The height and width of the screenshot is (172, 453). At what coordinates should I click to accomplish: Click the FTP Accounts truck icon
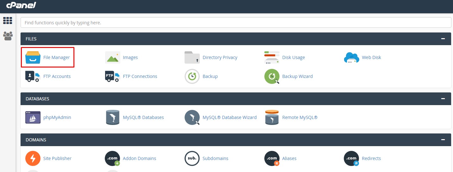pyautogui.click(x=33, y=76)
